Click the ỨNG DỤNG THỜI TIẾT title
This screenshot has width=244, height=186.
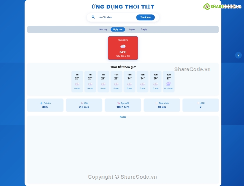click(123, 7)
